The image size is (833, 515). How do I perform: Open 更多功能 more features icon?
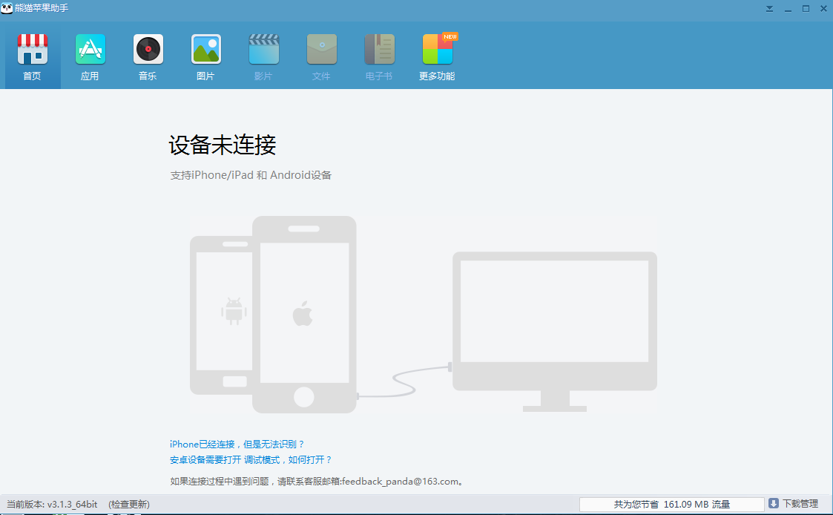click(x=437, y=50)
